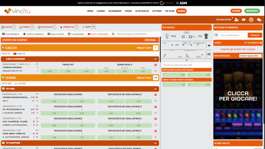265x149 pixels.
Task: Open the dice games icon in header
Action: coord(259,20)
